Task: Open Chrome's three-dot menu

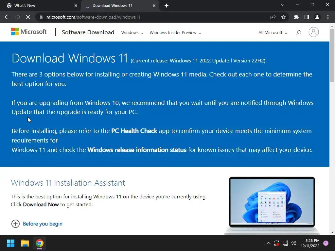Action: (x=328, y=17)
